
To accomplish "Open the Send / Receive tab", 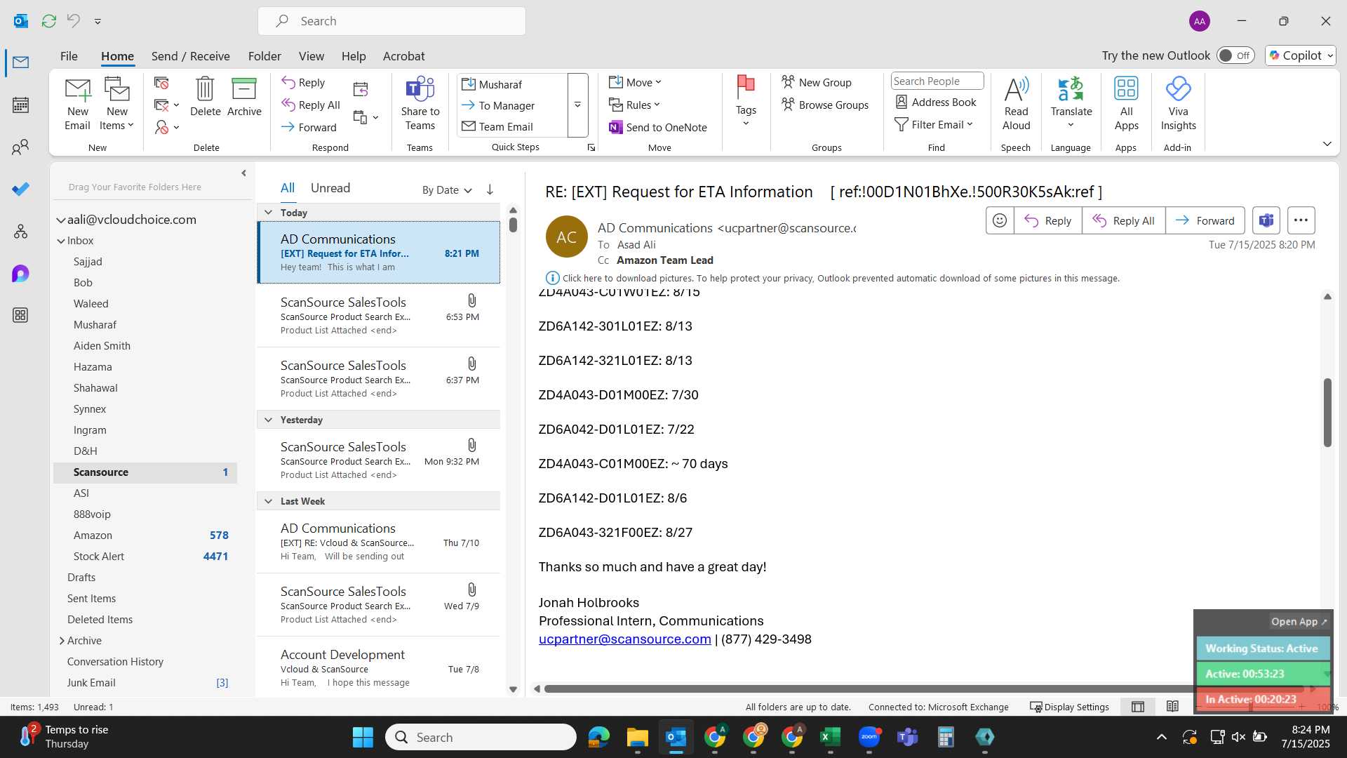I will tap(190, 56).
